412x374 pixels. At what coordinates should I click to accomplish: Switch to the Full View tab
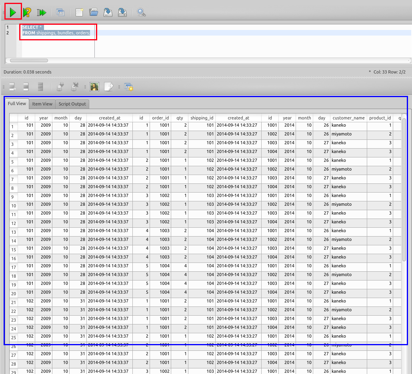click(17, 103)
